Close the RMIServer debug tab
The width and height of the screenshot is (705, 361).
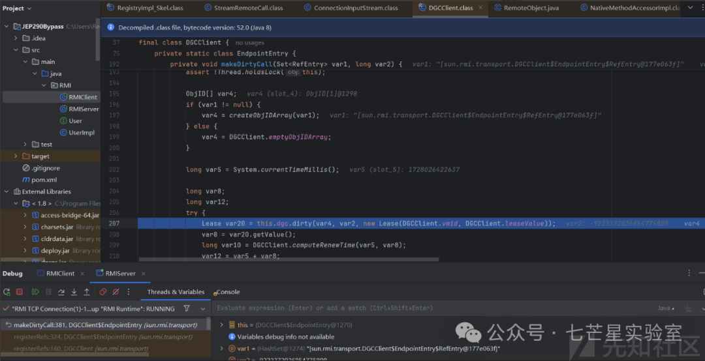click(x=144, y=274)
